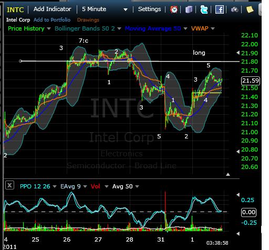Click date label 31 on time axis

tap(161, 239)
